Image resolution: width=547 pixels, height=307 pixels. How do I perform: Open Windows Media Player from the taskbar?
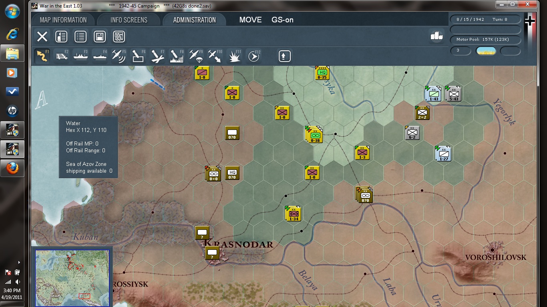12,72
